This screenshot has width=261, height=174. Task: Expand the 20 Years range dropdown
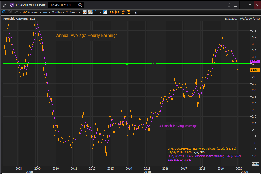(73, 12)
